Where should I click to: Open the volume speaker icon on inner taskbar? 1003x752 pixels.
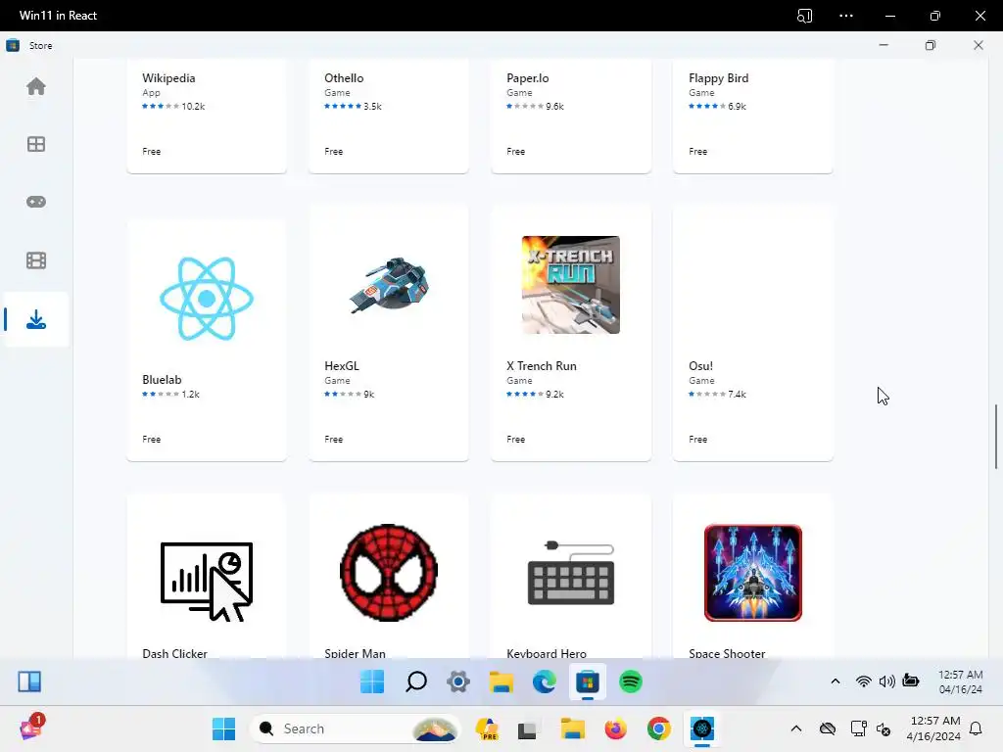[x=886, y=681]
